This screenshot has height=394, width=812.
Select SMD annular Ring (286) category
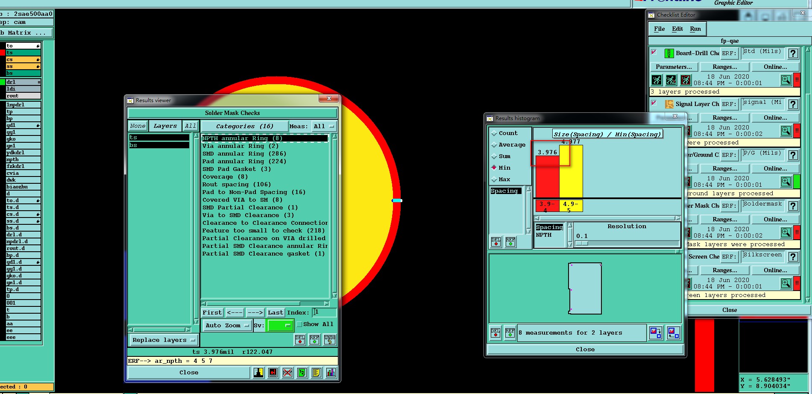pos(244,154)
